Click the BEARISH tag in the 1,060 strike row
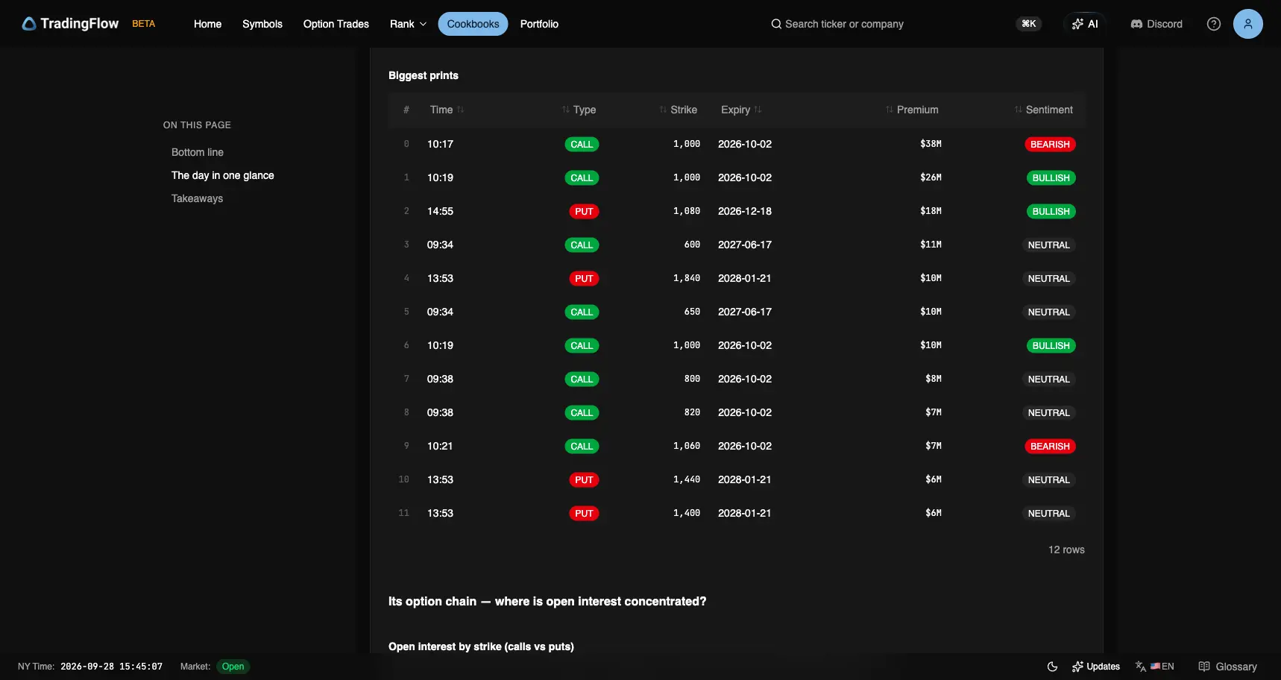1281x680 pixels. (1050, 447)
